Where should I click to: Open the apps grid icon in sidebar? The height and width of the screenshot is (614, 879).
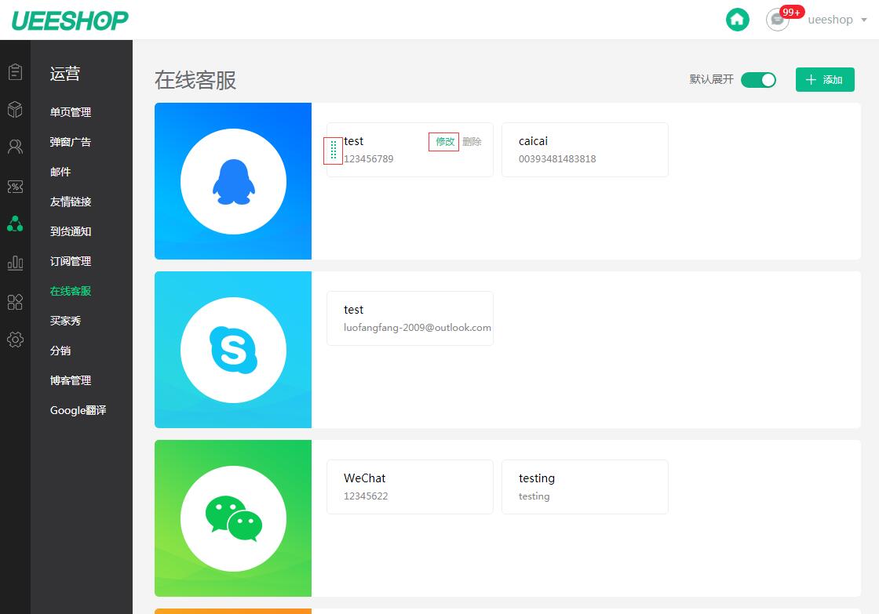15,302
